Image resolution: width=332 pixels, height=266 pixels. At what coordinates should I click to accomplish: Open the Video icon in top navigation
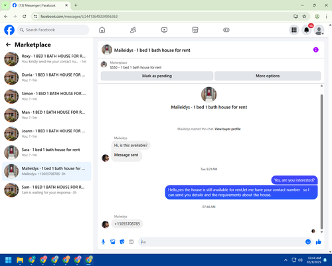click(x=164, y=30)
